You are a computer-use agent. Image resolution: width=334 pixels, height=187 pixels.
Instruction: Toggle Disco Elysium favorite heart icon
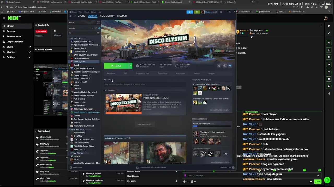[x=230, y=66]
